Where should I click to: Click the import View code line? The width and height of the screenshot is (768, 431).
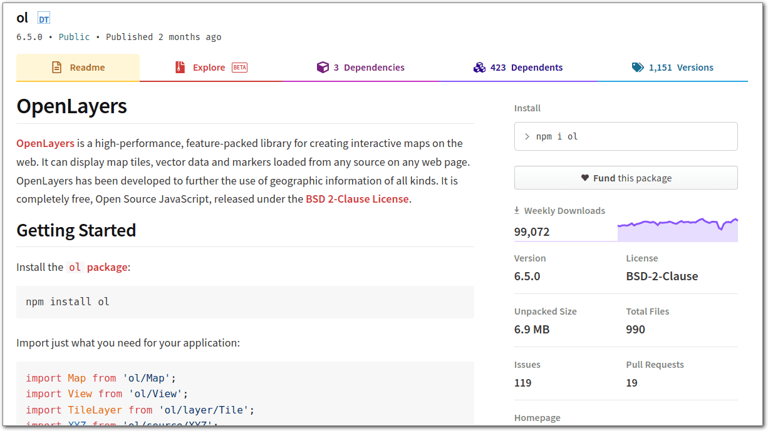tap(106, 394)
